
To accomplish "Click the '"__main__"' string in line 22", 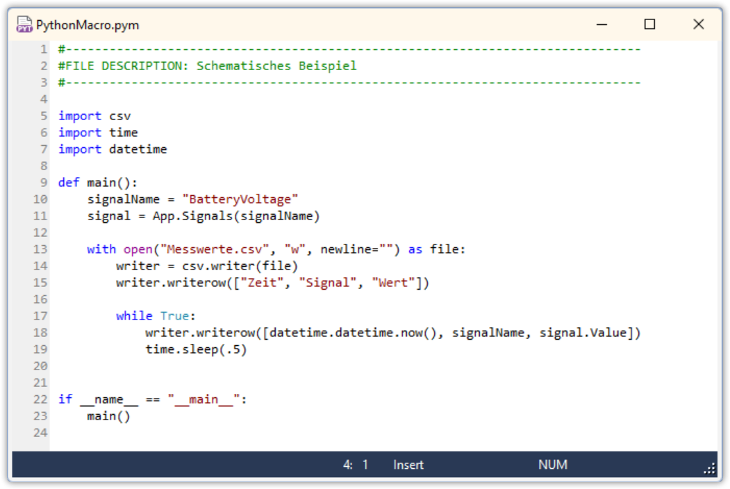I will (204, 399).
